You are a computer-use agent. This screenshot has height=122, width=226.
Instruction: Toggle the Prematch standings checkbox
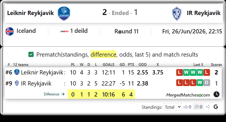point(31,55)
